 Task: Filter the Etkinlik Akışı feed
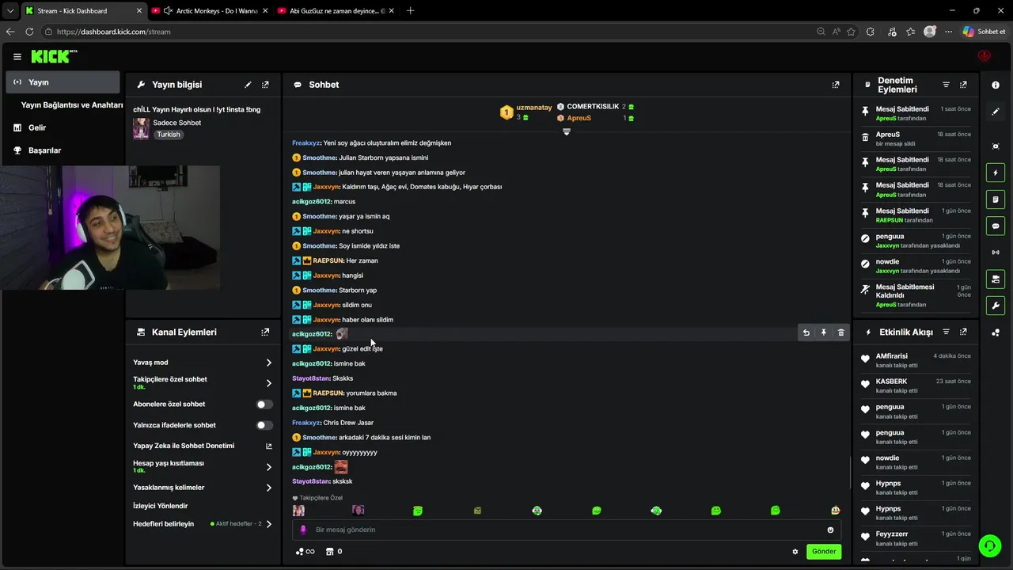click(946, 332)
